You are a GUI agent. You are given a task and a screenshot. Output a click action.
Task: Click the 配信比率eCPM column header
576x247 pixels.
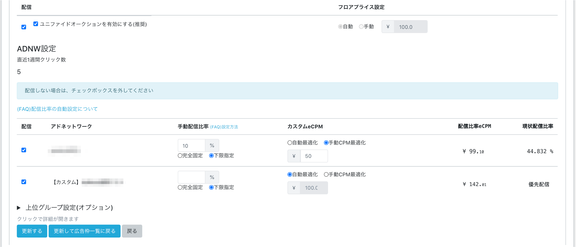click(x=474, y=126)
